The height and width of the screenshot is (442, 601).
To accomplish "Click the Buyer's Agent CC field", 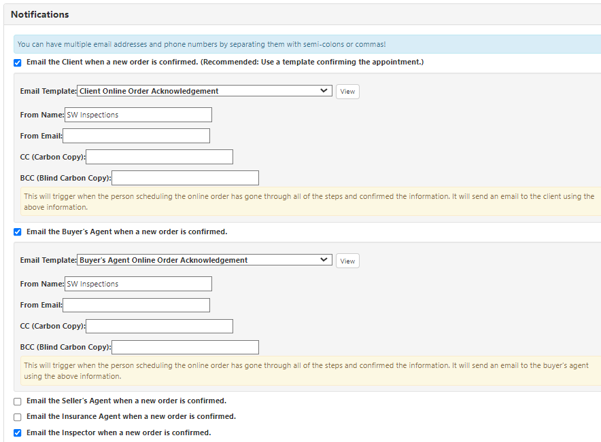I will [x=160, y=326].
